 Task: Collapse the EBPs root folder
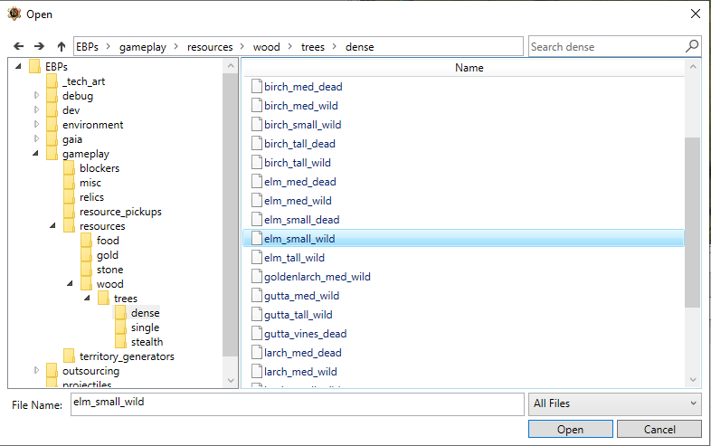point(18,66)
